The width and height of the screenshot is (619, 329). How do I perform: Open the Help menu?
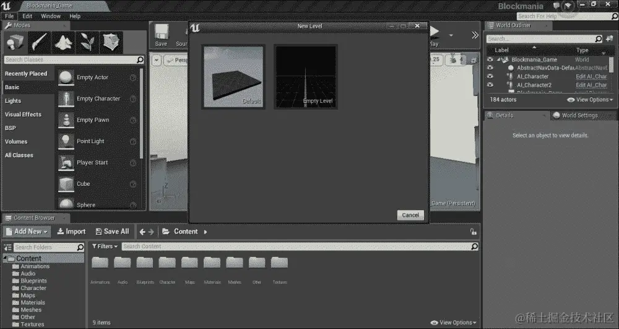75,16
